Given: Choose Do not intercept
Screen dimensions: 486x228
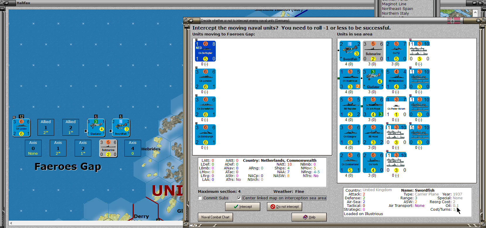Looking at the screenshot, I should coord(285,207).
